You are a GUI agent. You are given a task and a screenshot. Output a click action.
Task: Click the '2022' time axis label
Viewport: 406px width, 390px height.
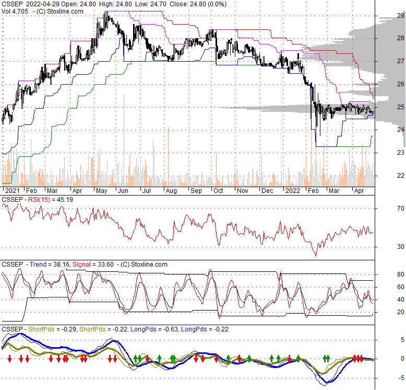293,191
